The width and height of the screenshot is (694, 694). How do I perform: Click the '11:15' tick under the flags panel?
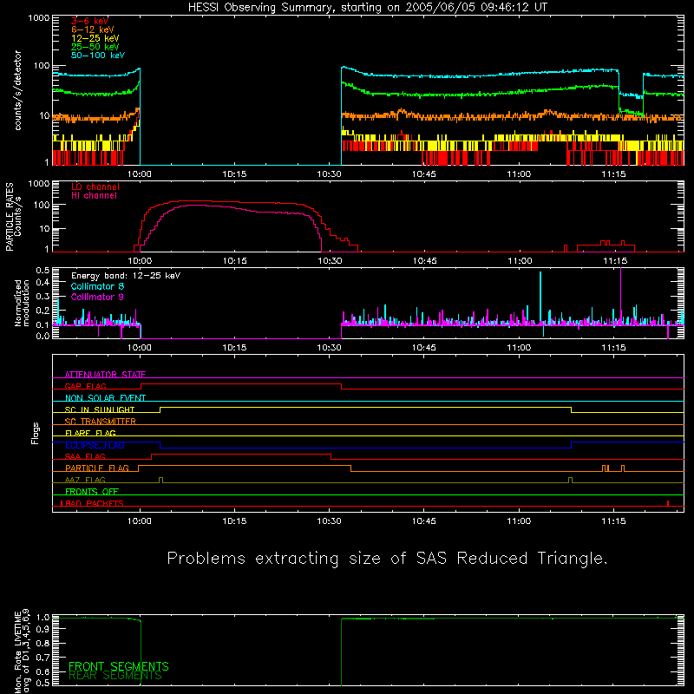click(614, 521)
